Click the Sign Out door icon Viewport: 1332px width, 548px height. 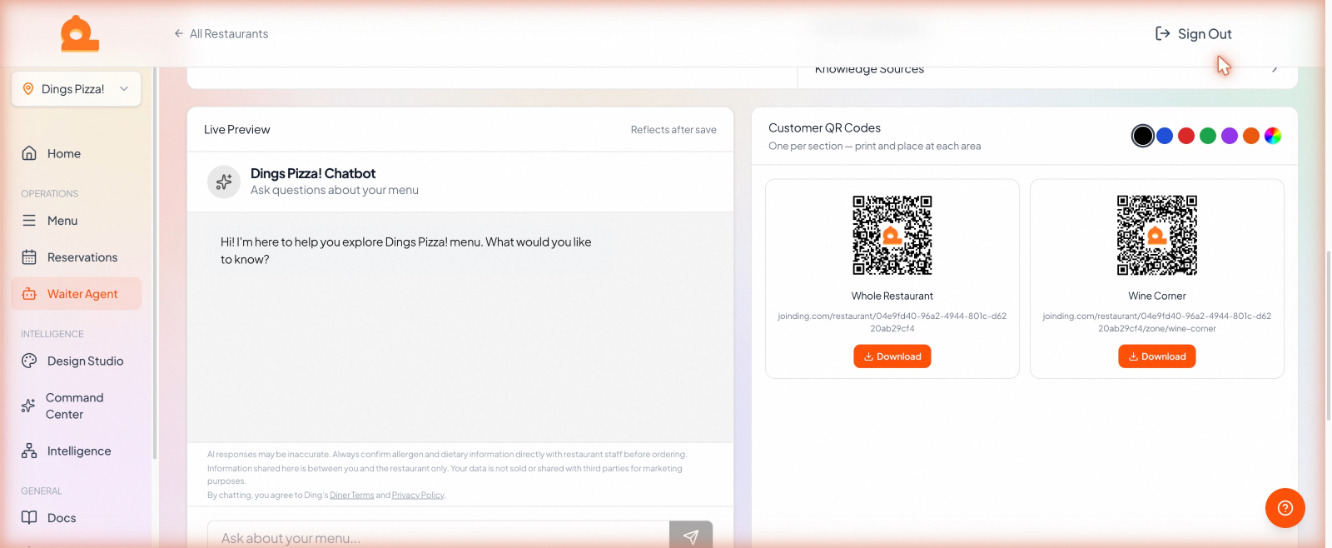pos(1163,33)
